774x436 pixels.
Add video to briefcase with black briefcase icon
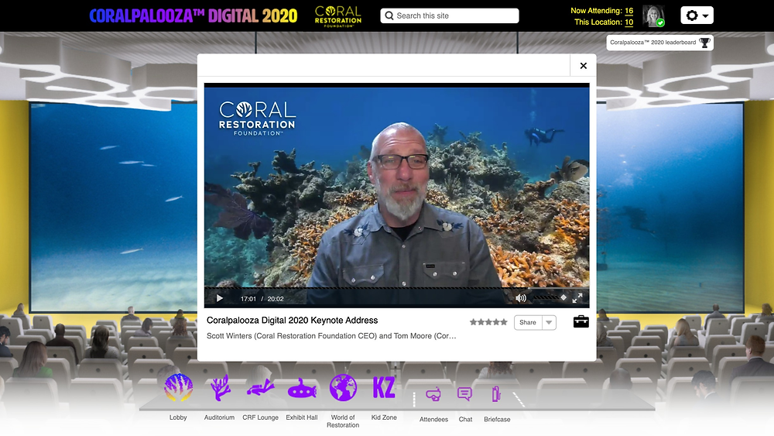pos(581,321)
